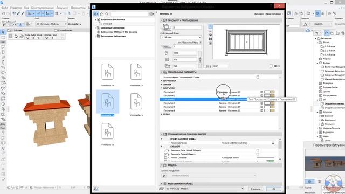345x194 pixels.
Task: Open the surface override dropdown in Model section
Action: click(212, 176)
